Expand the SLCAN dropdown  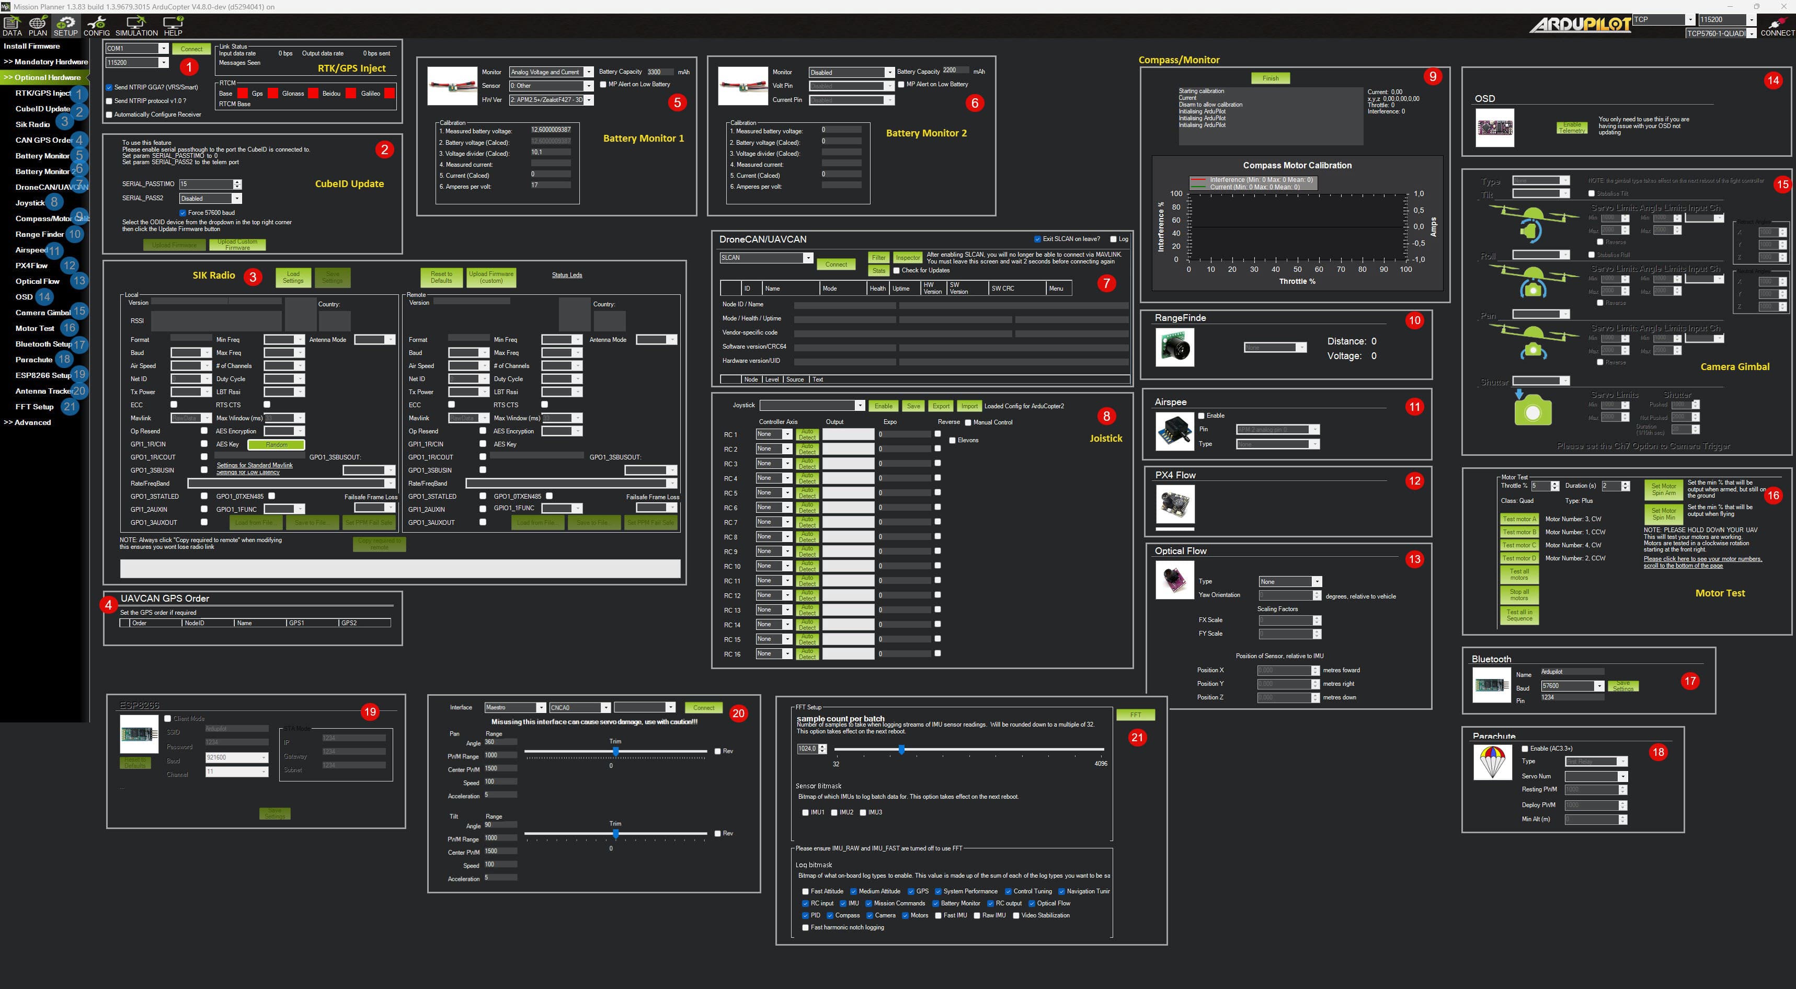766,258
